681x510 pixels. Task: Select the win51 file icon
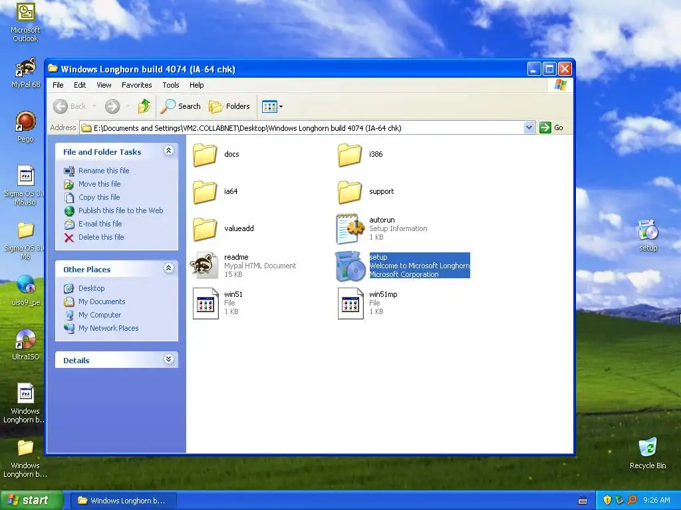pos(205,303)
